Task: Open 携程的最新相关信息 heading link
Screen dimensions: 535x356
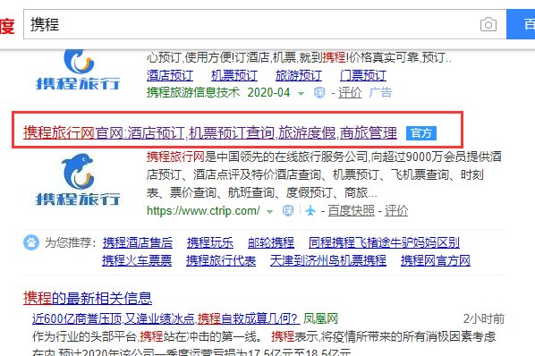Action: (88, 298)
